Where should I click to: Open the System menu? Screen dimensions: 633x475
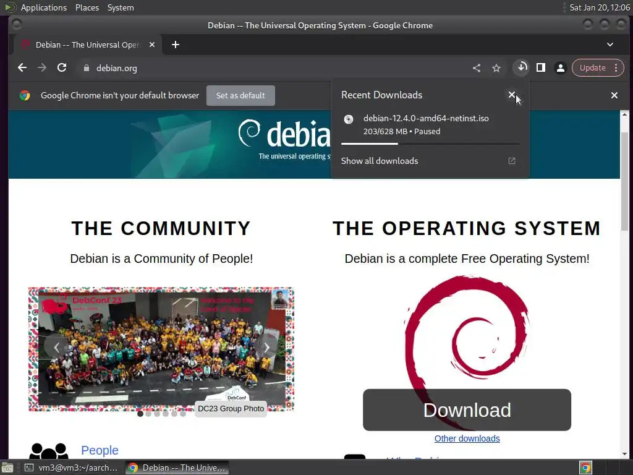121,7
